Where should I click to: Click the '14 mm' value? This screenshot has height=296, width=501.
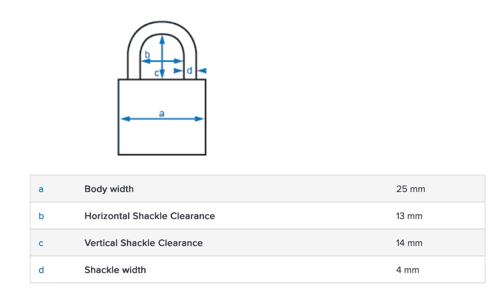(x=409, y=243)
